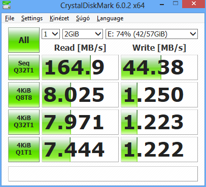Start the 4KiB Q32T1 test
206x187 pixels.
[24, 122]
